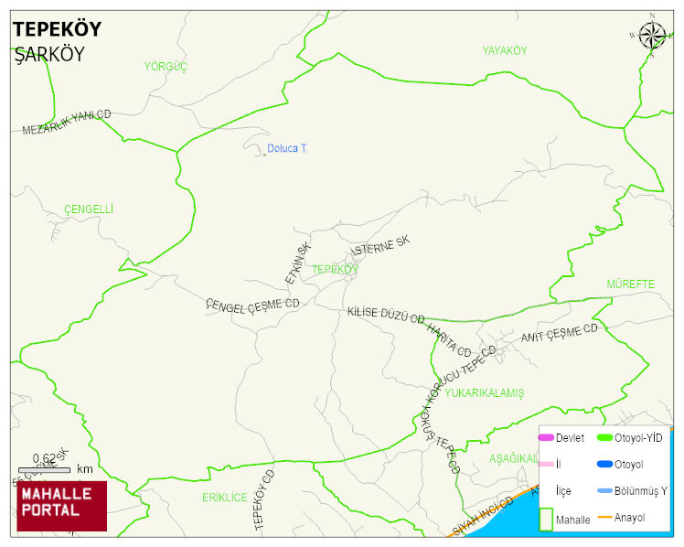This screenshot has width=684, height=547.
Task: Click the Mahalle Portal logo
Action: point(62,506)
